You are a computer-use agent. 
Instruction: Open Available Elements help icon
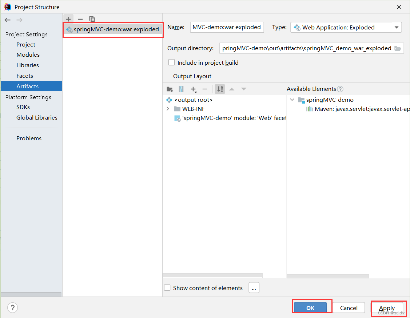click(340, 89)
